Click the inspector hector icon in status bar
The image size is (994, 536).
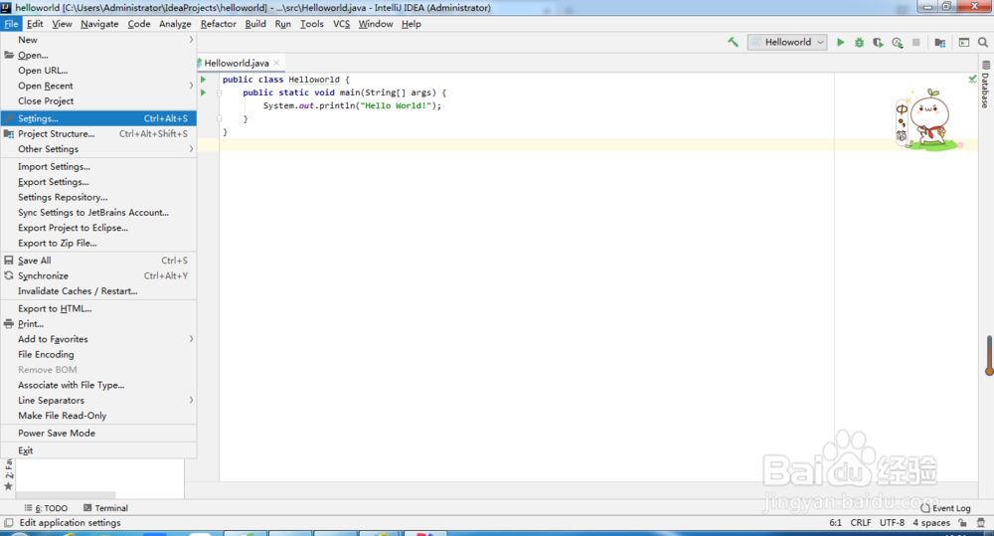981,523
